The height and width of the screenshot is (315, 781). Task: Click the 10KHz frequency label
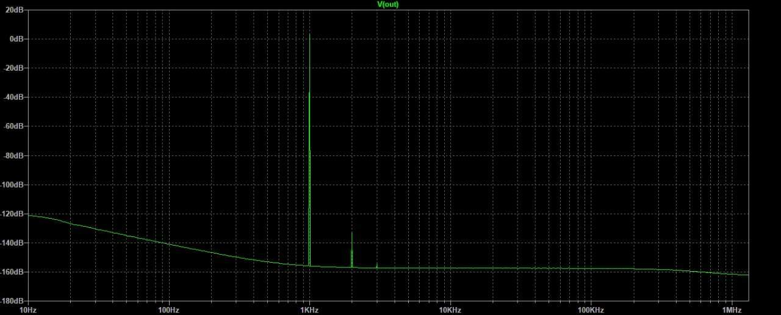(x=450, y=310)
